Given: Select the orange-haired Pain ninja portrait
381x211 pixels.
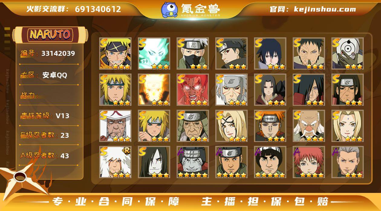Looking at the screenshot, I should [270, 126].
